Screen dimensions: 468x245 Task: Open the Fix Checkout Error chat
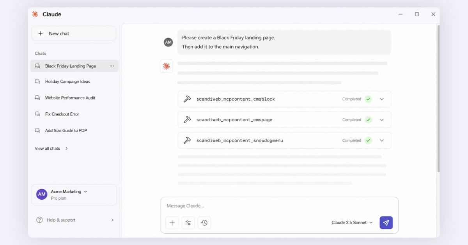coord(62,114)
